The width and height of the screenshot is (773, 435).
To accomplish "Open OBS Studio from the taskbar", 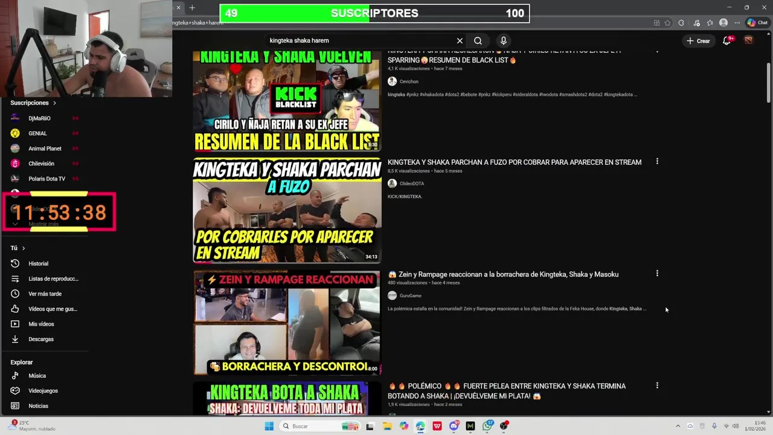I will (504, 426).
